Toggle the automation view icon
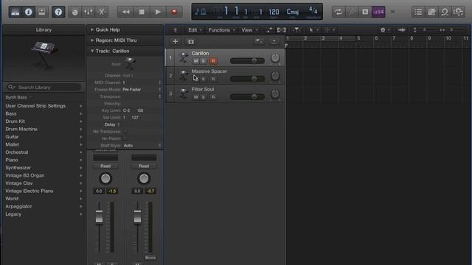 coord(268,30)
